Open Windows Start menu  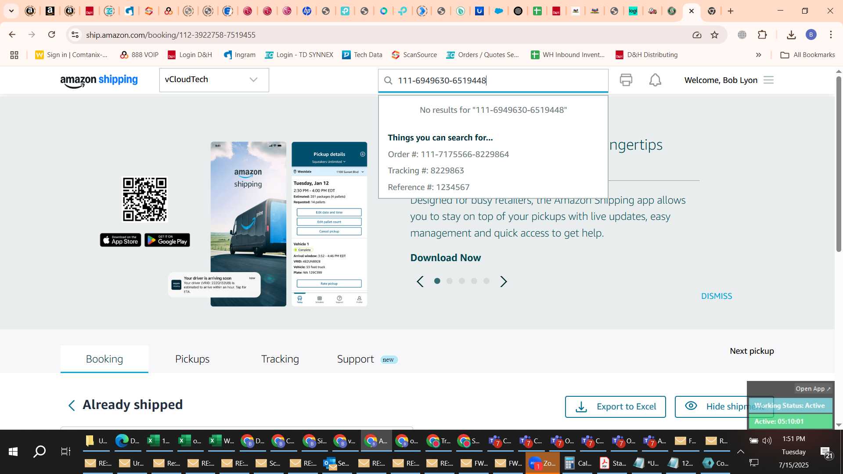(13, 451)
